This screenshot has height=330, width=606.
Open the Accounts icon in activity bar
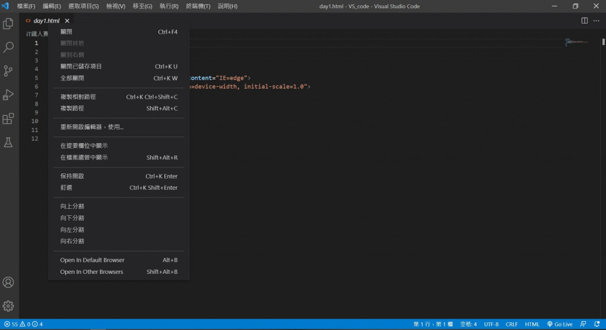[8, 282]
